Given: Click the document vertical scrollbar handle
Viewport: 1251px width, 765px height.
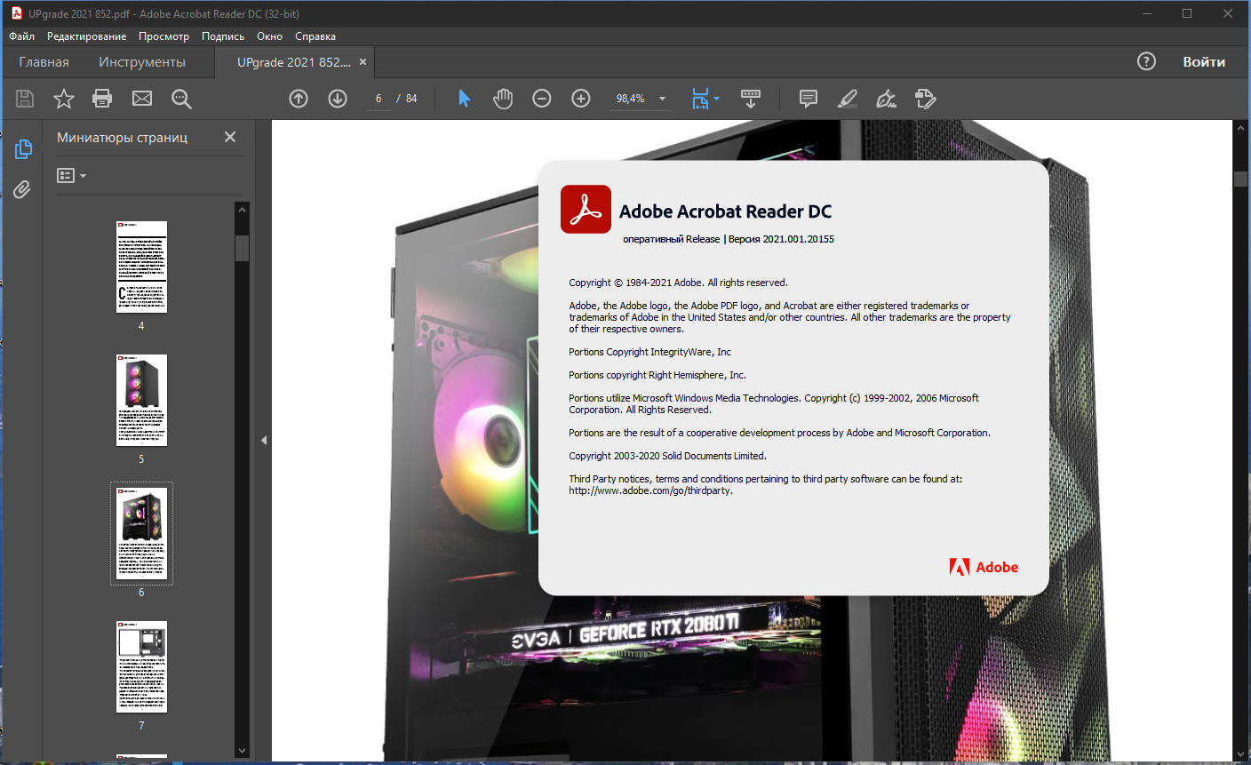Looking at the screenshot, I should point(1241,179).
